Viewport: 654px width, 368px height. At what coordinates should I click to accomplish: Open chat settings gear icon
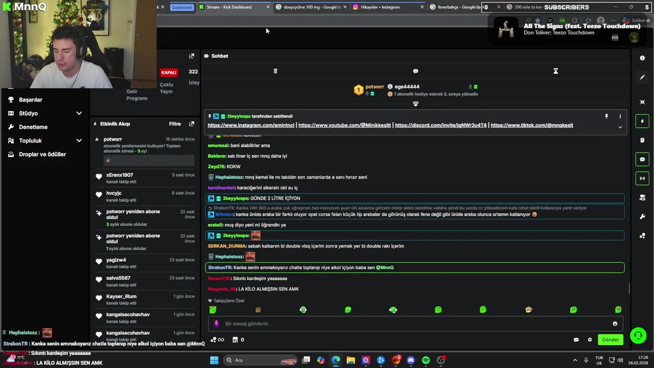click(590, 340)
